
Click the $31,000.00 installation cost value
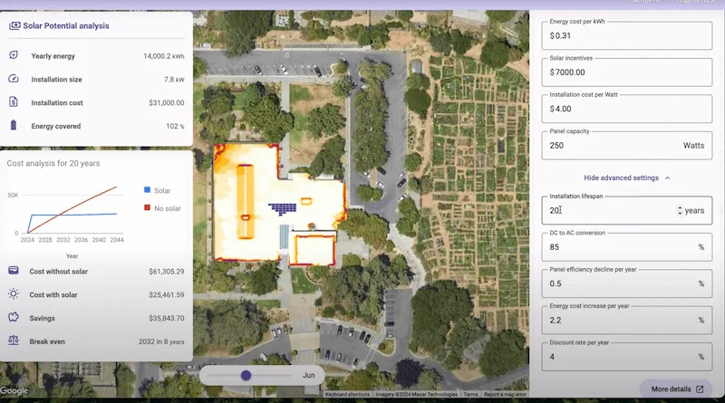coord(167,102)
